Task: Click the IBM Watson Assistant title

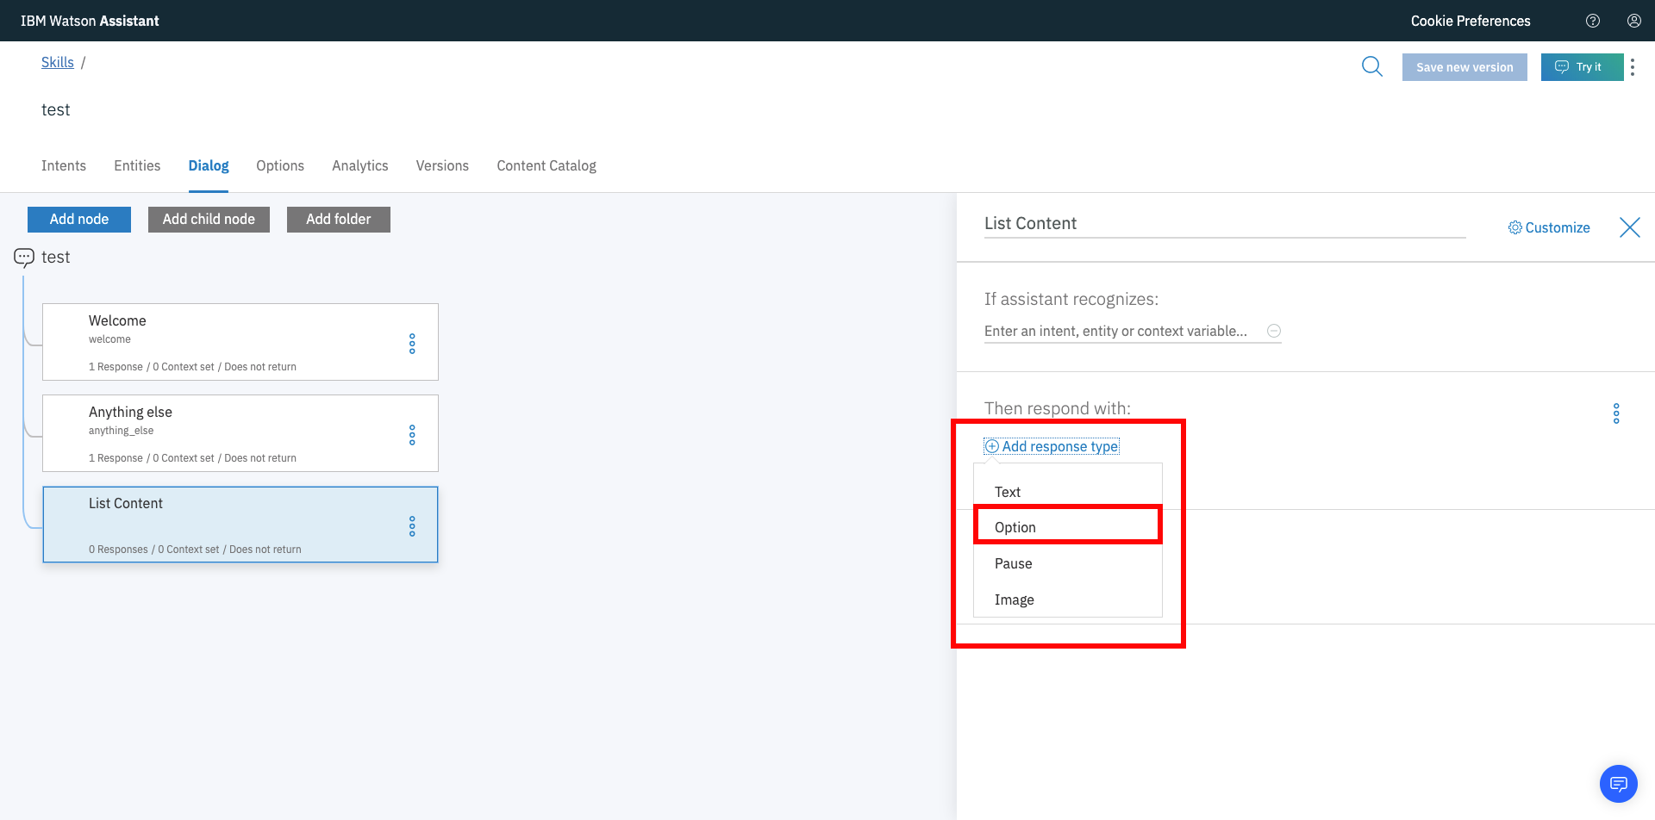Action: click(x=90, y=21)
